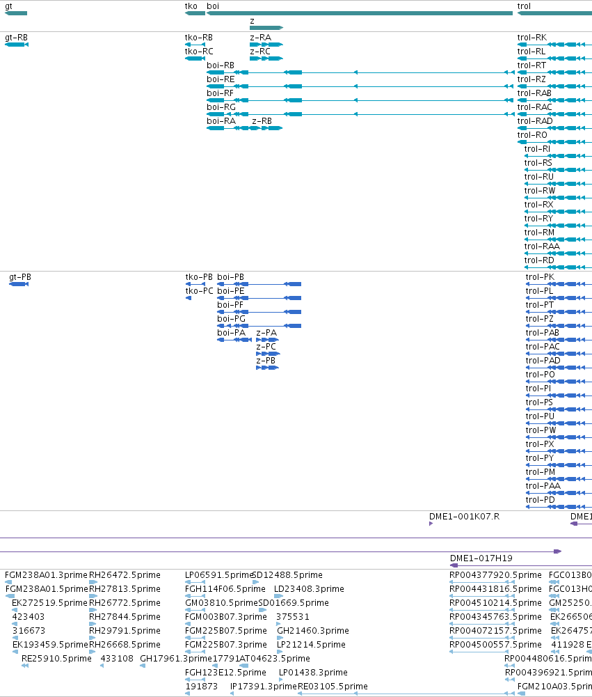
Task: Open EST label LP21214.5prime
Action: pos(311,645)
